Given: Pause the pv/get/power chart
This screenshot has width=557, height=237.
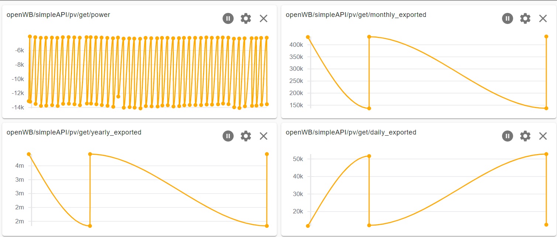Looking at the screenshot, I should pyautogui.click(x=228, y=18).
